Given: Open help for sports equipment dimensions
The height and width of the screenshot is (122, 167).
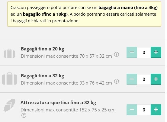Looking at the screenshot, I should (24, 115).
